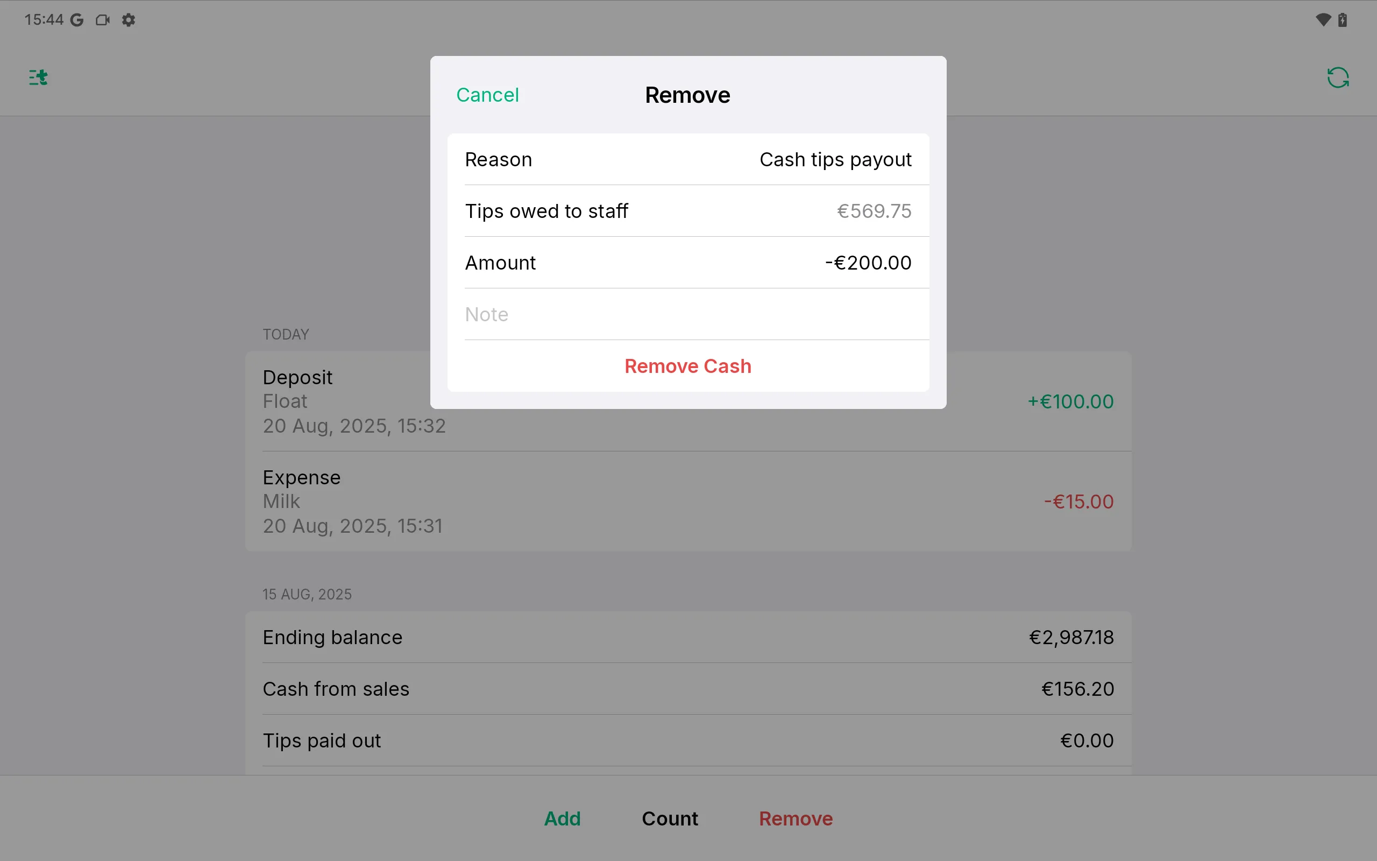Open the Milk expense entry of -€15.00
This screenshot has height=861, width=1377.
click(x=688, y=501)
